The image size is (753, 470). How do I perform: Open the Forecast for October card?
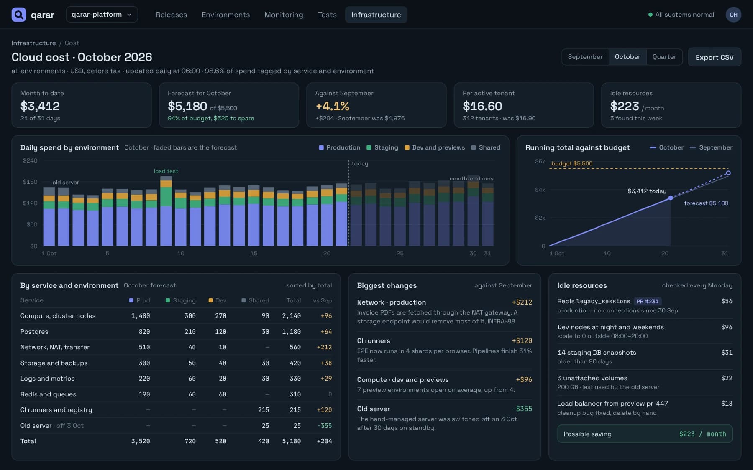click(x=229, y=105)
